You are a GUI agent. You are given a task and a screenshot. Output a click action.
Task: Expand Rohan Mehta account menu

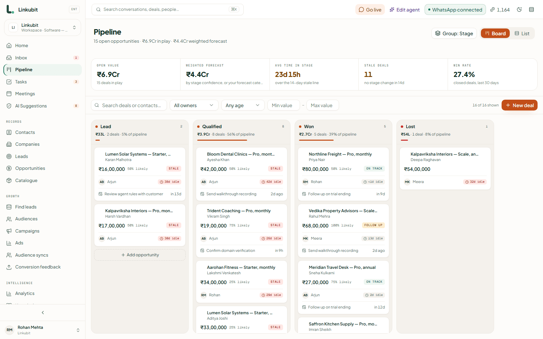click(42, 330)
